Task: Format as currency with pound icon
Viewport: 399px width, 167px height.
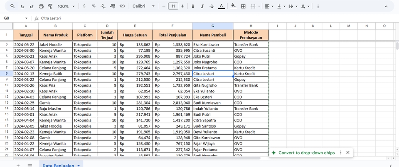Action: coord(84,6)
